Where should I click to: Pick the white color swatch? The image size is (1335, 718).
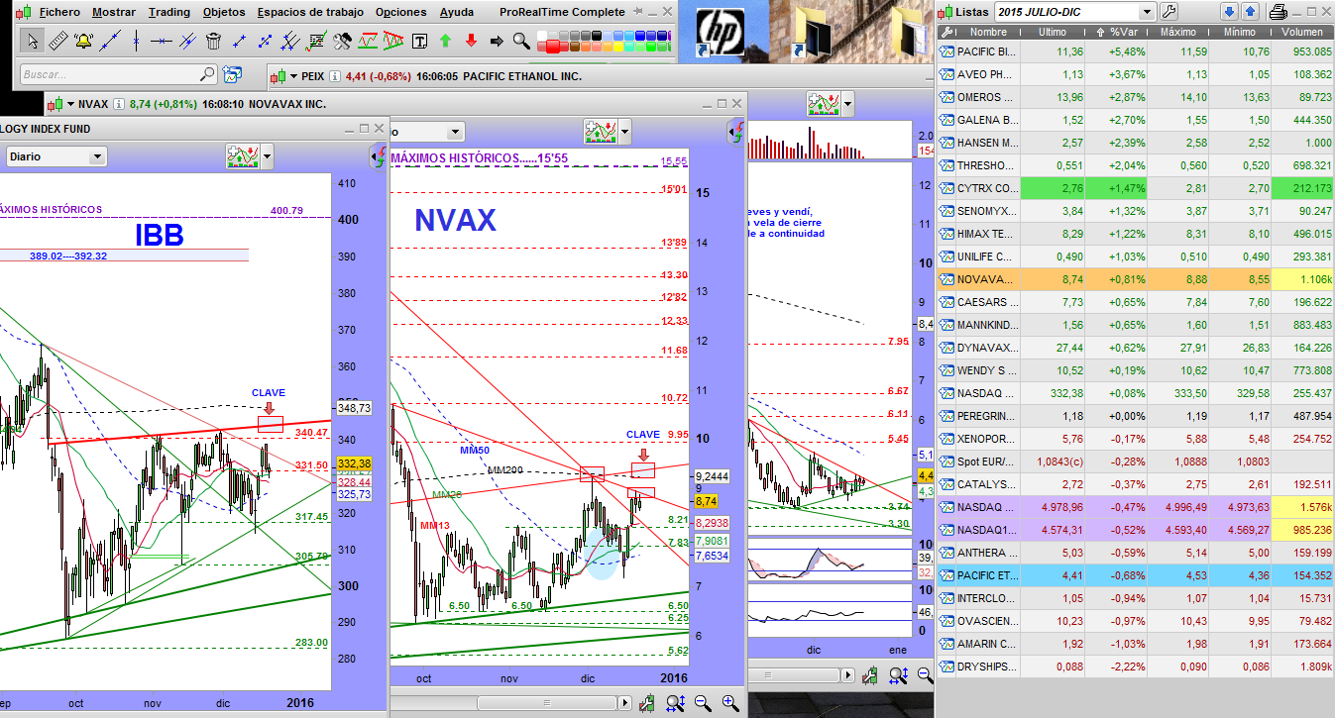(542, 35)
